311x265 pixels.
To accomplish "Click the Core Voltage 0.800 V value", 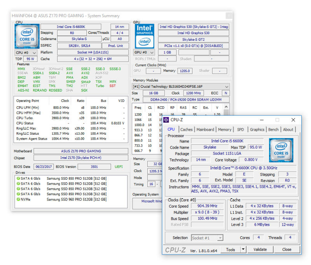I will tap(251, 160).
